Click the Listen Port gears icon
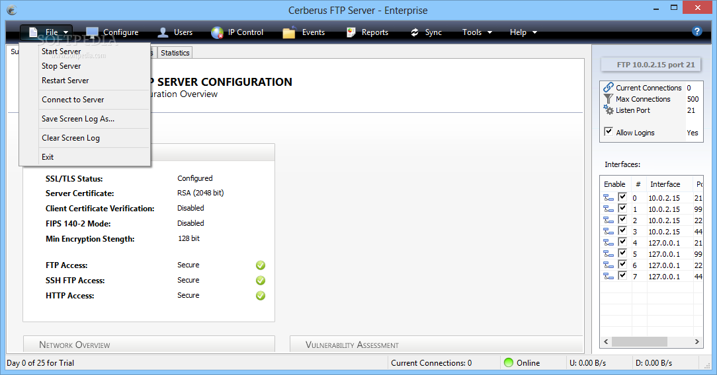This screenshot has height=375, width=717. (x=608, y=110)
